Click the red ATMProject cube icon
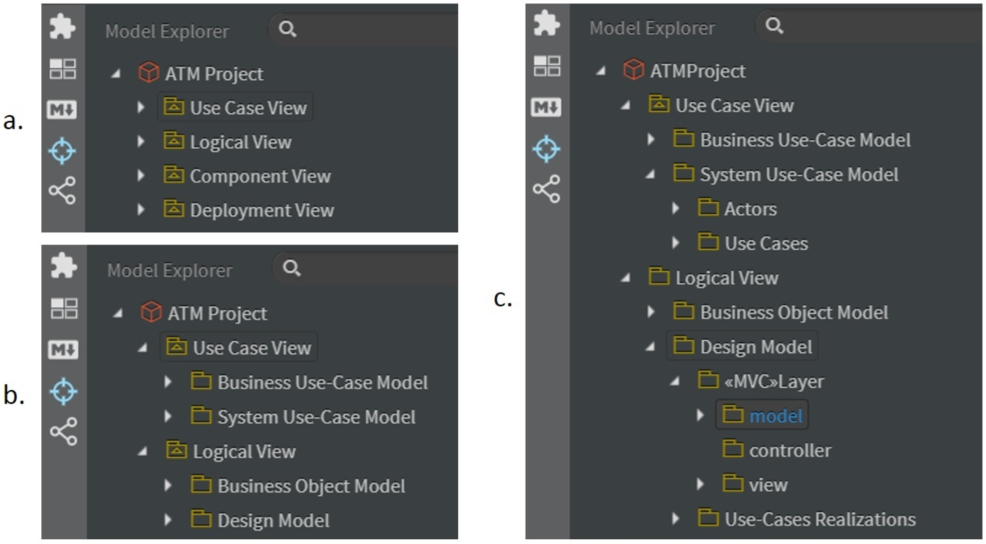The width and height of the screenshot is (986, 544). click(633, 70)
